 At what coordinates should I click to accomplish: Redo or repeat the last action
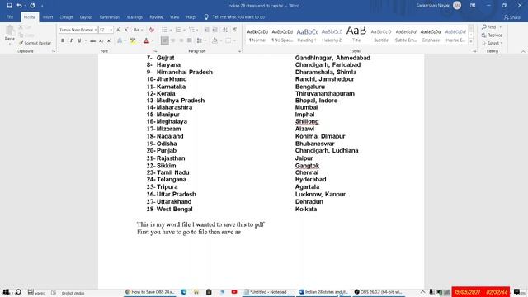[x=32, y=6]
